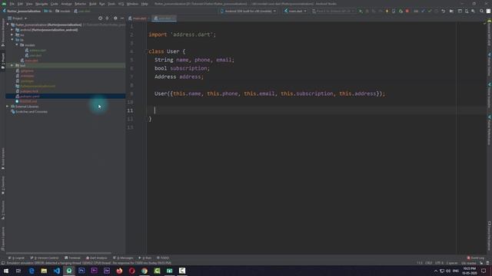Open Flutter Performance side panel

click(489, 130)
